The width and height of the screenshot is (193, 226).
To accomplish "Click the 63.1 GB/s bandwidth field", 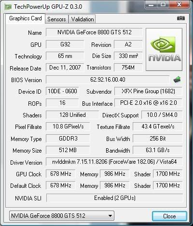I will [x=158, y=150].
